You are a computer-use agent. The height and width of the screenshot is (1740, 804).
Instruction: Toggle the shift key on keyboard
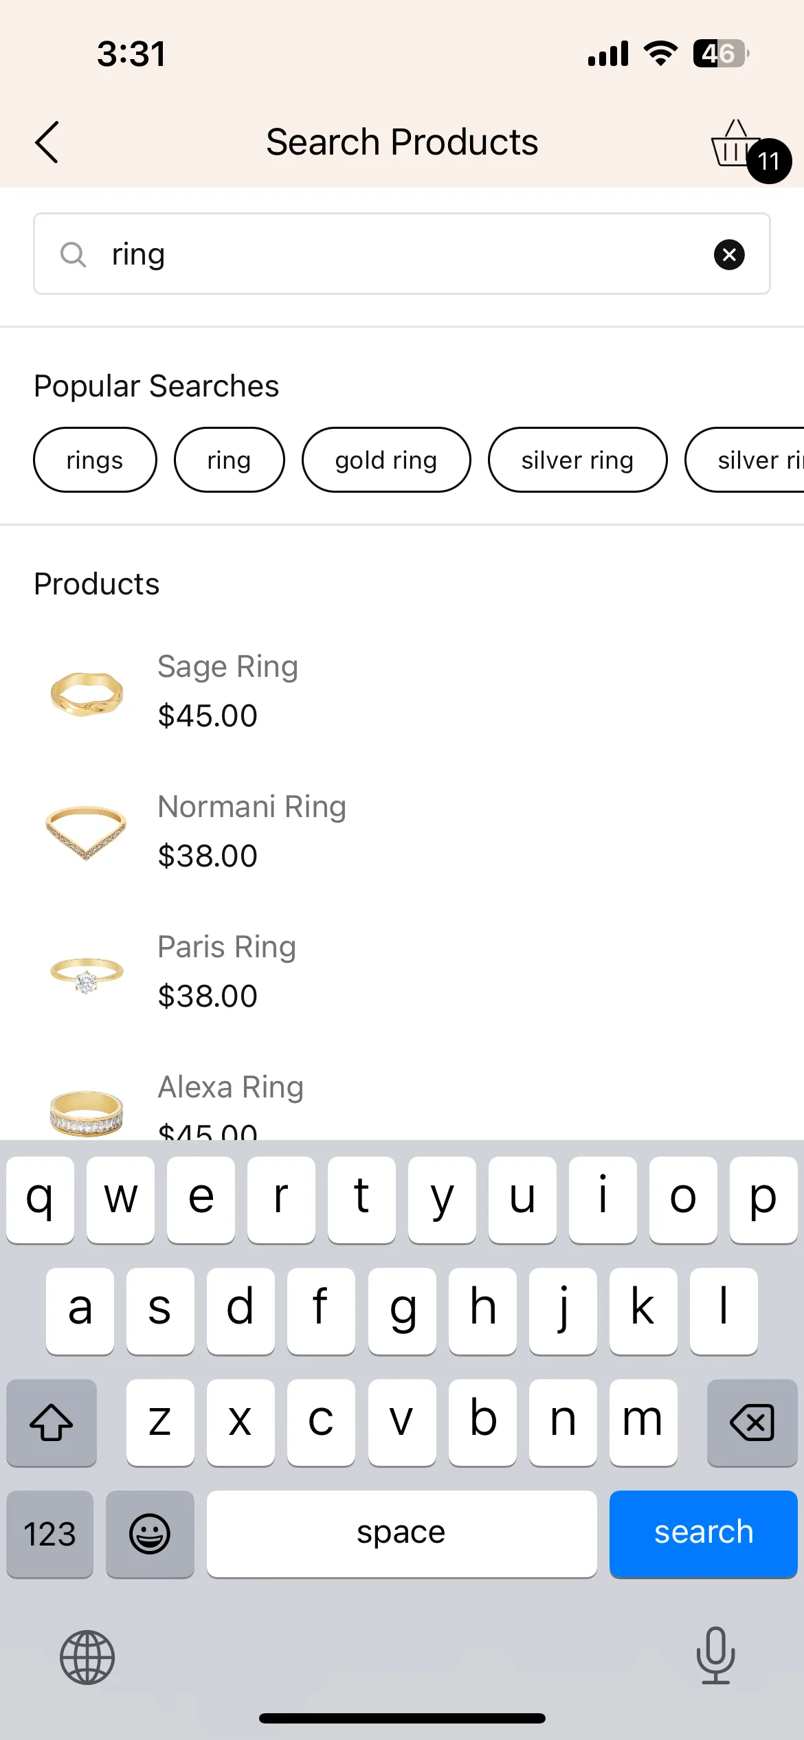click(52, 1422)
